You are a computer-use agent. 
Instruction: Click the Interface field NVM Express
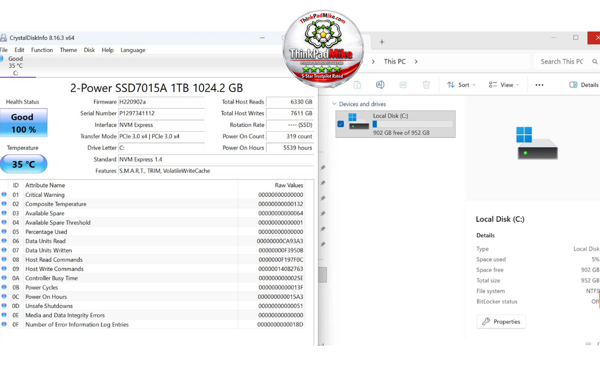click(x=161, y=125)
